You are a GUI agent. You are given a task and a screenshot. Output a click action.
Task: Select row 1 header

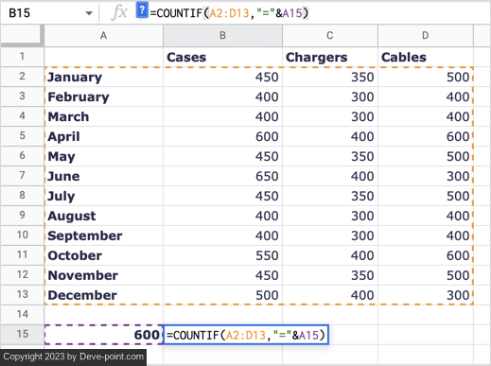click(22, 57)
